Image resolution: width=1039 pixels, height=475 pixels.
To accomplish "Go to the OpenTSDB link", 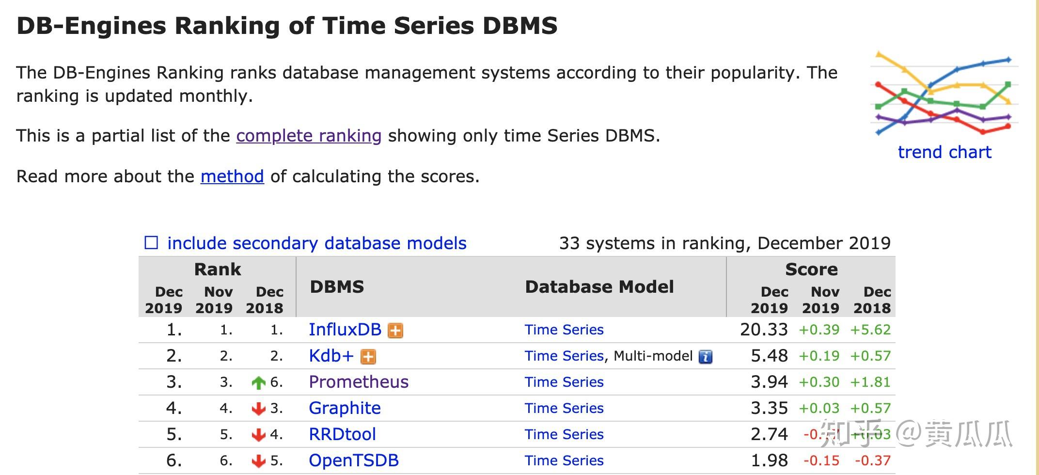I will pos(353,460).
